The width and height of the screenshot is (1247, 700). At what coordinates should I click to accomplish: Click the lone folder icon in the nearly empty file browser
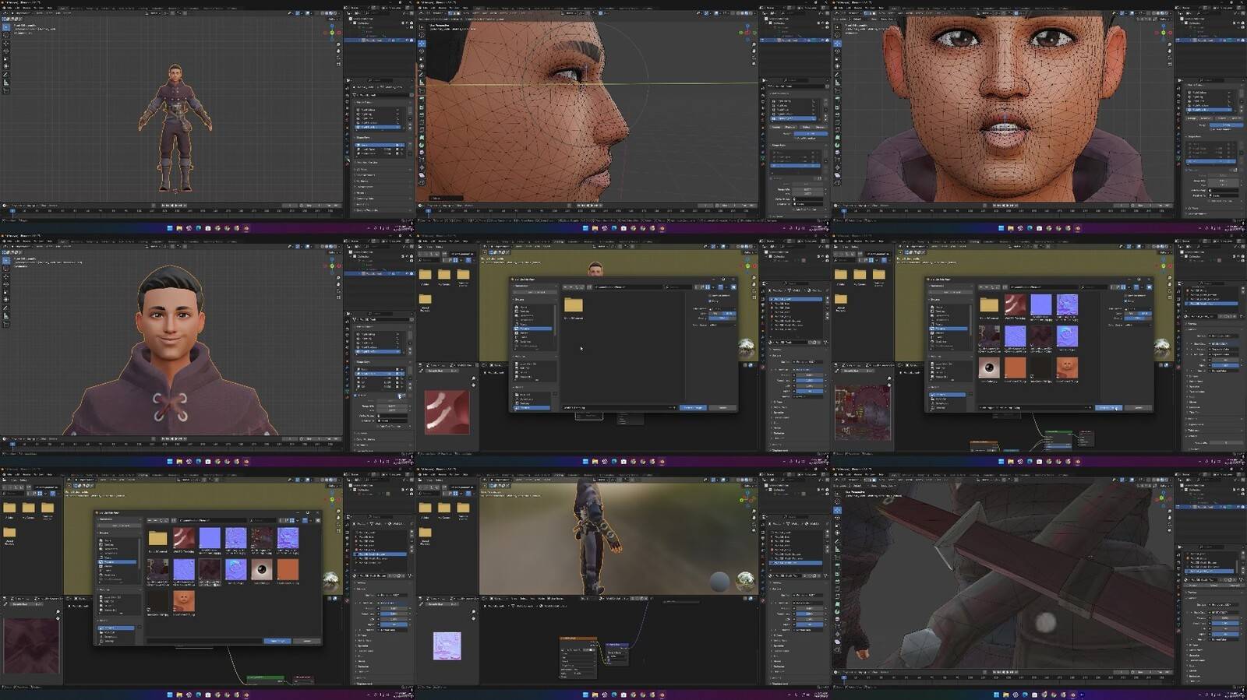[574, 305]
